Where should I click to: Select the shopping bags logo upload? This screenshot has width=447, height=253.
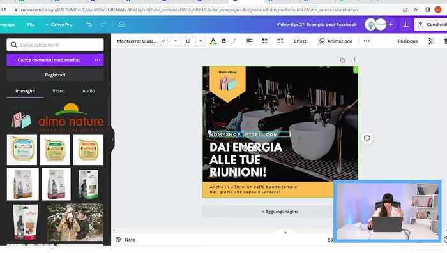21,120
